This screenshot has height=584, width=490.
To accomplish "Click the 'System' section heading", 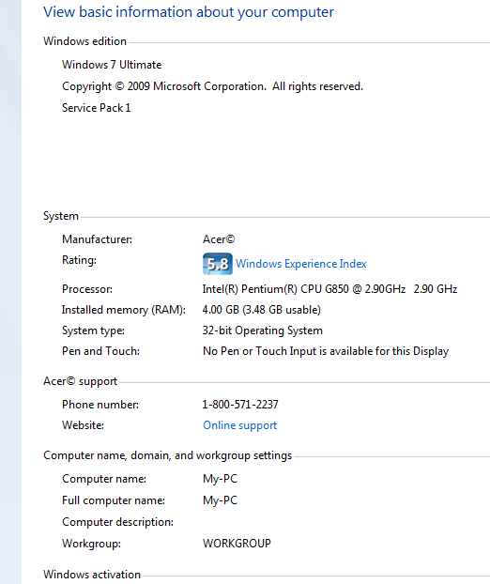I will point(61,216).
